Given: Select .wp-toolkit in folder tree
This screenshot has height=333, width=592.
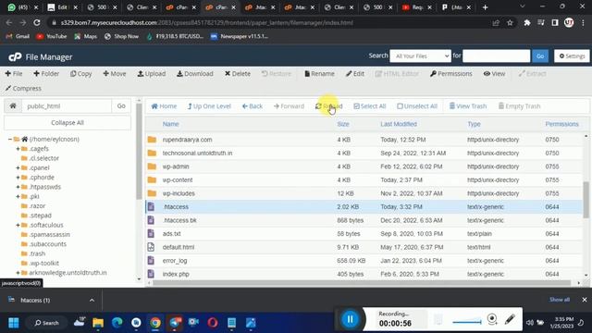Looking at the screenshot, I should click(43, 263).
